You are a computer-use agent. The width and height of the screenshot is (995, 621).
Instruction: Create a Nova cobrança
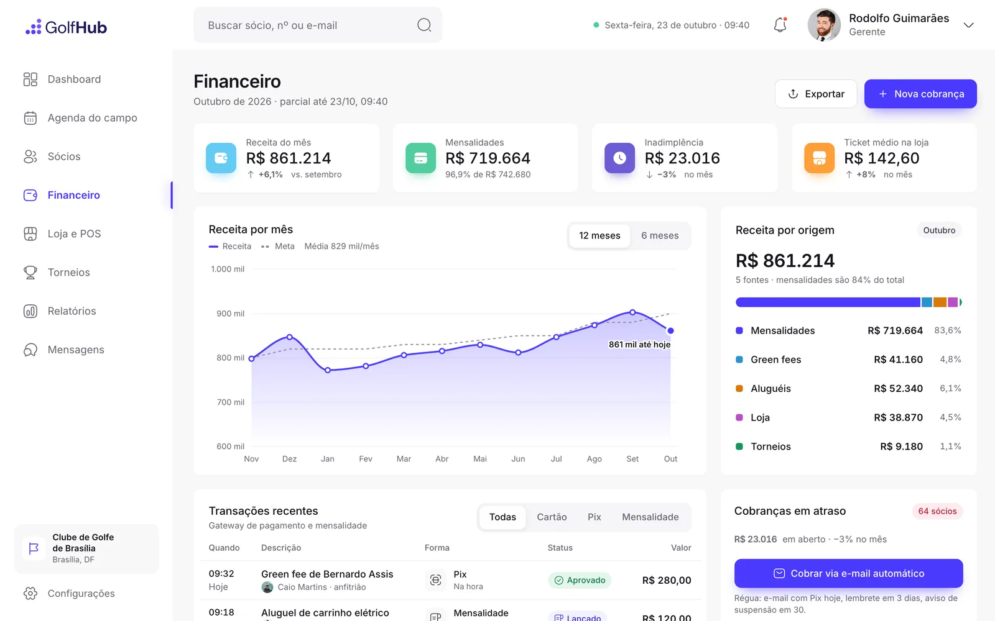tap(920, 94)
